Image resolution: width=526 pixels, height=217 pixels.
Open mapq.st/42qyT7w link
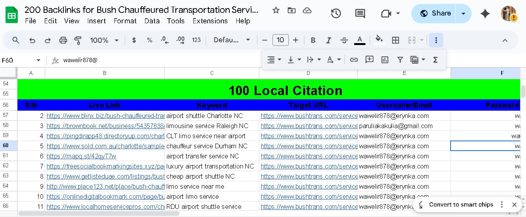click(81, 156)
